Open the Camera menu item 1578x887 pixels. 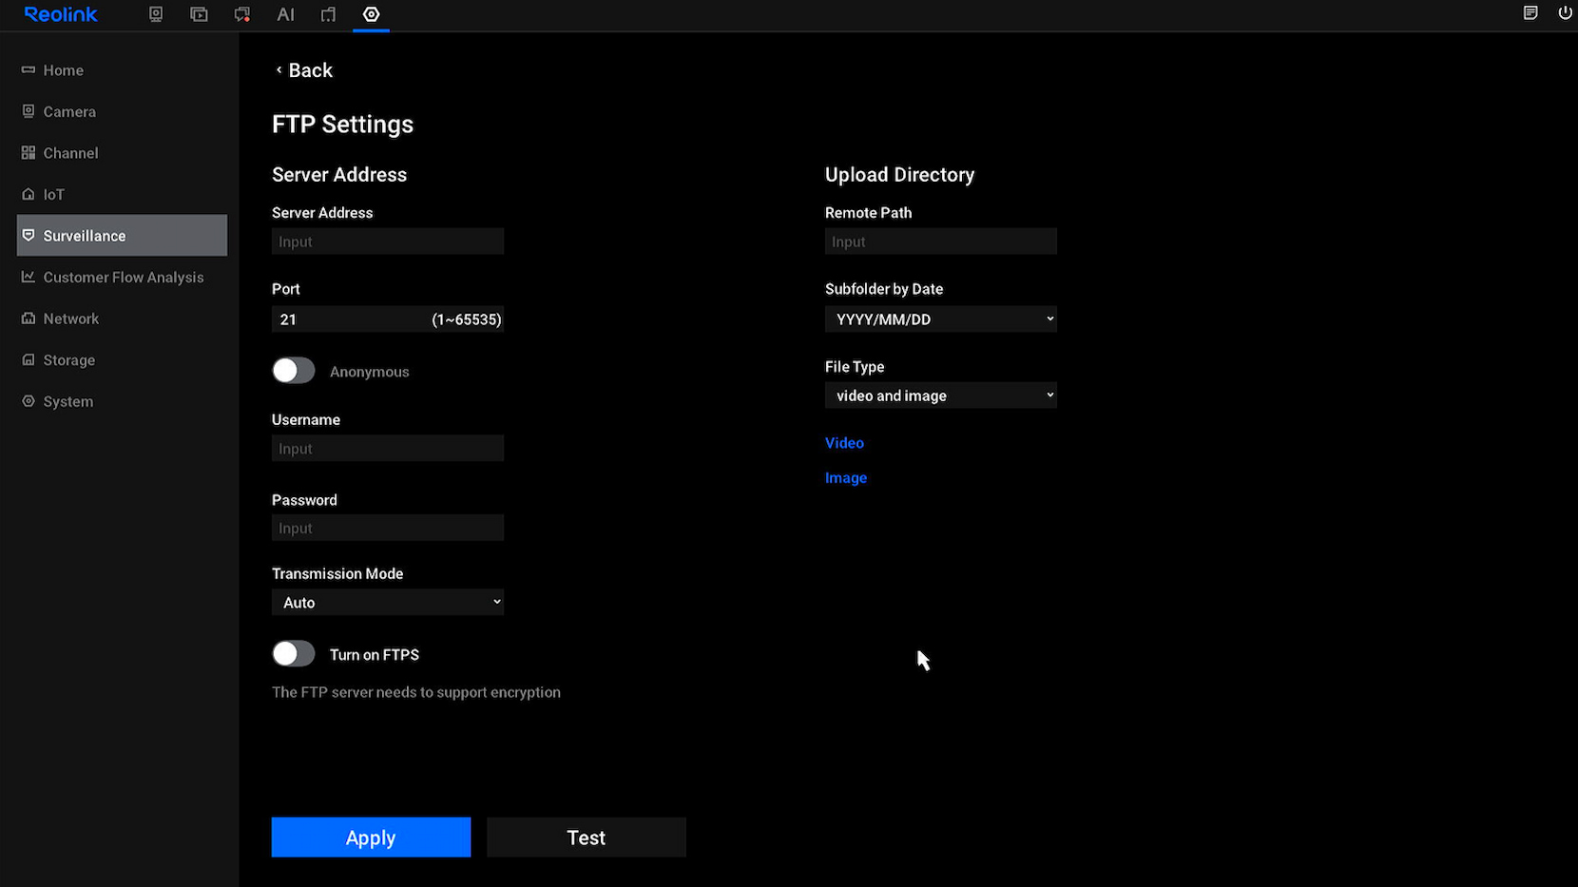pyautogui.click(x=122, y=111)
